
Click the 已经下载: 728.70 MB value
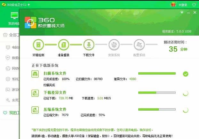tap(58, 98)
